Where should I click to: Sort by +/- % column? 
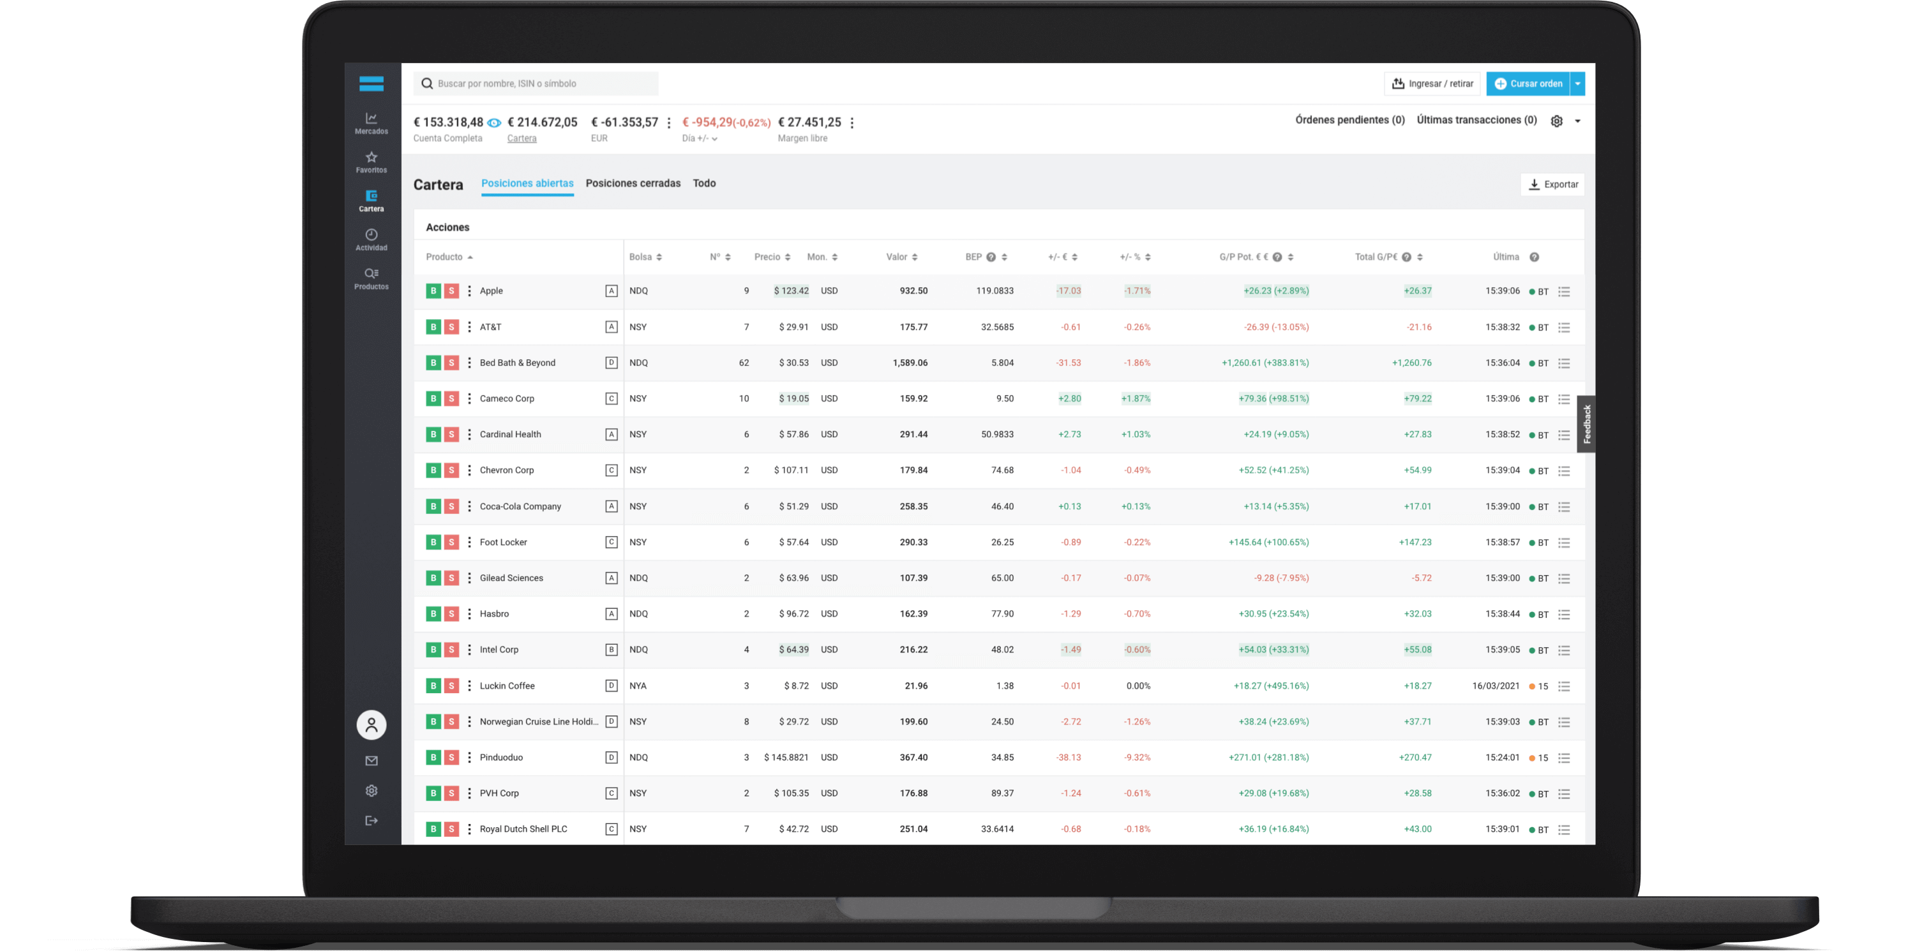point(1134,257)
